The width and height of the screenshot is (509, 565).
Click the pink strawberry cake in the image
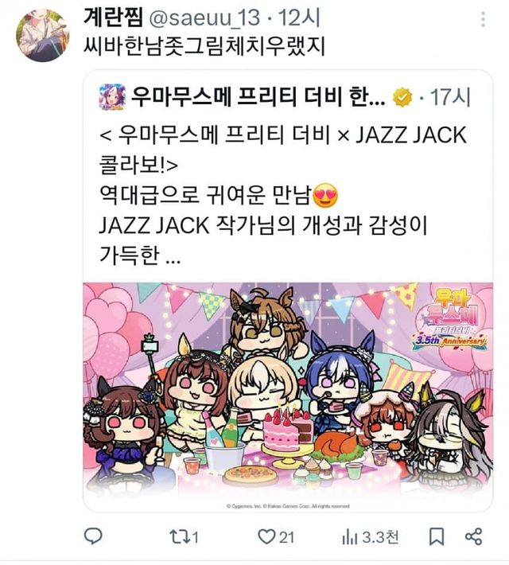tap(286, 431)
